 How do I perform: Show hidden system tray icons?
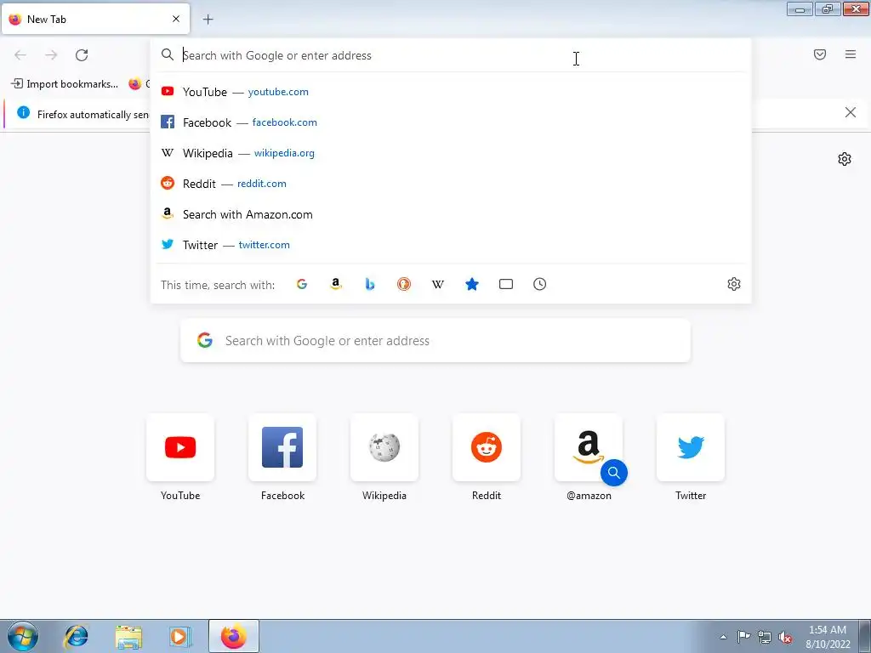(723, 637)
